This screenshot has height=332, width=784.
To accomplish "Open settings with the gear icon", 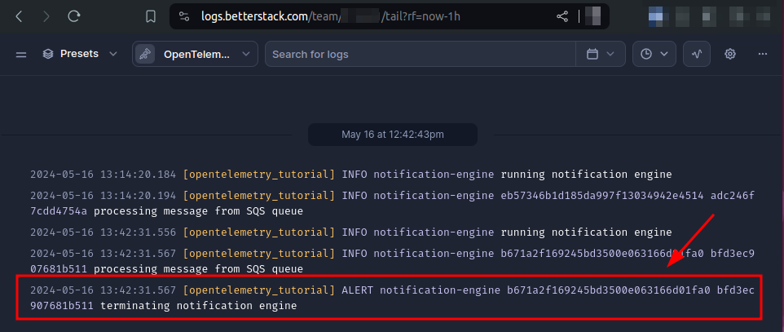I will [x=730, y=54].
